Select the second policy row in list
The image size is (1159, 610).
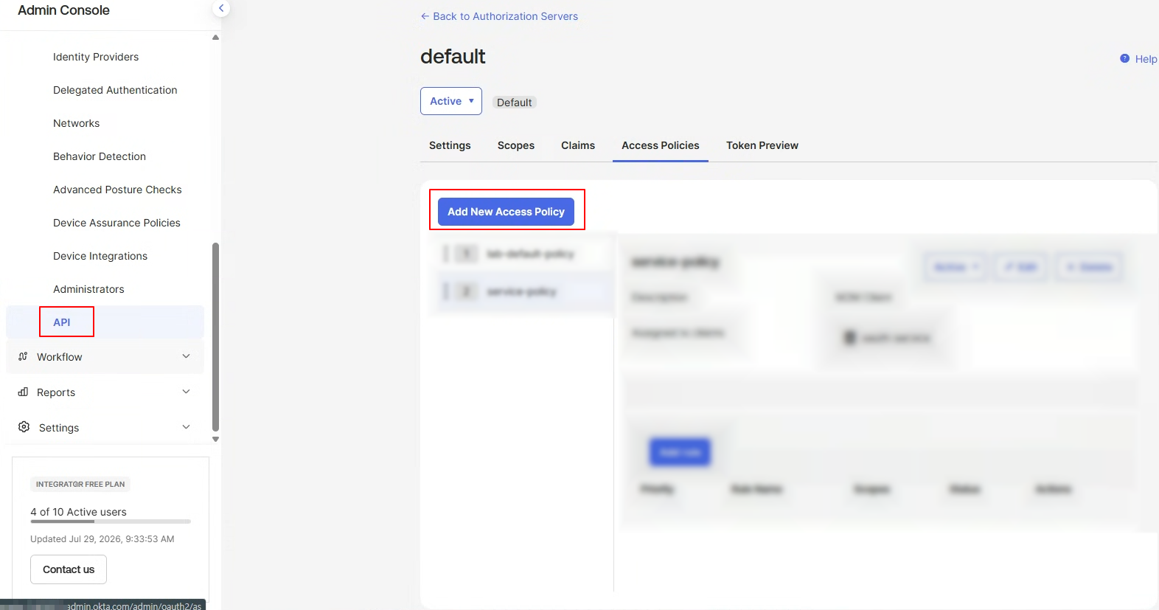tap(521, 291)
